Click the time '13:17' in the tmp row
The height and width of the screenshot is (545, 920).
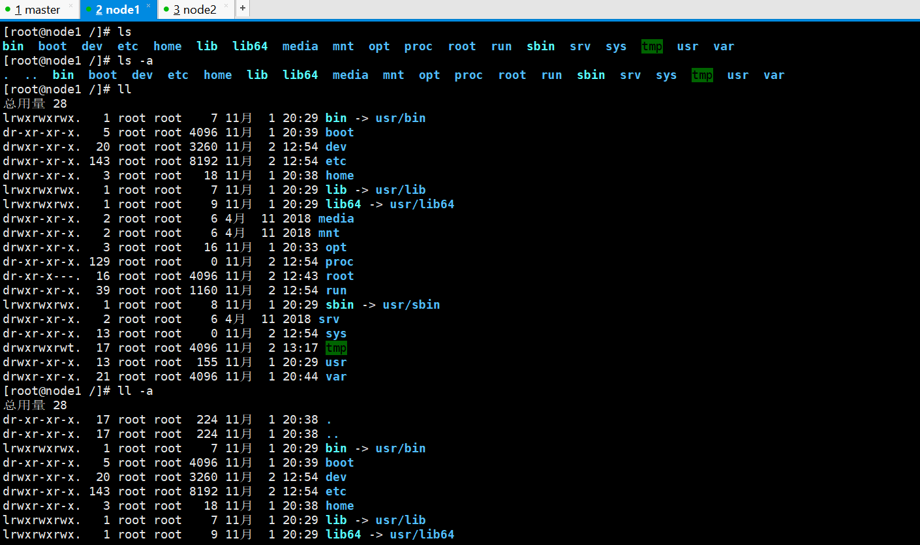point(300,348)
